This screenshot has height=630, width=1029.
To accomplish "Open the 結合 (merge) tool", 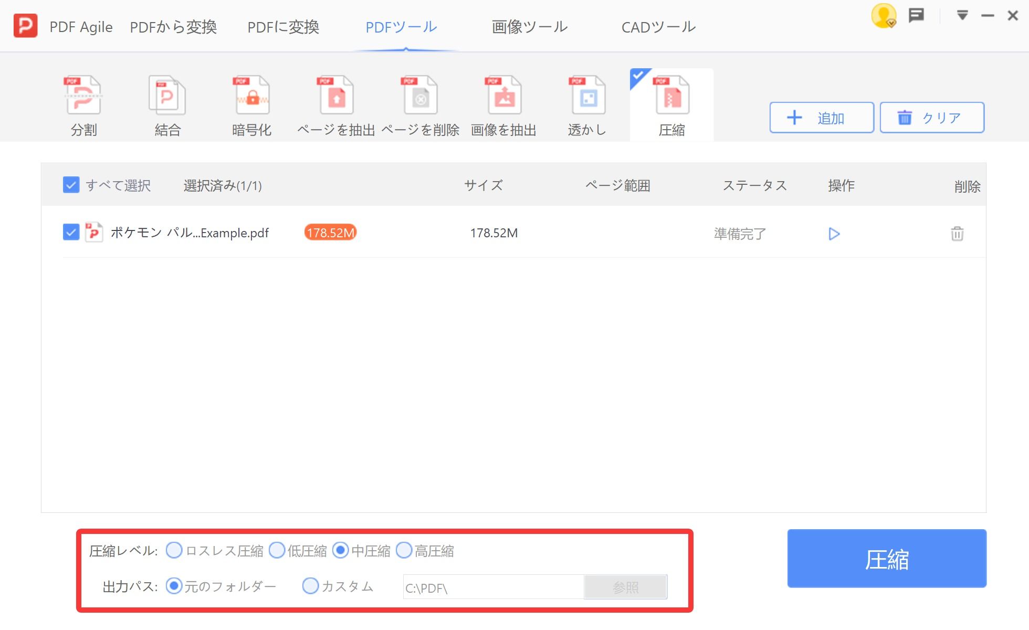I will [167, 102].
